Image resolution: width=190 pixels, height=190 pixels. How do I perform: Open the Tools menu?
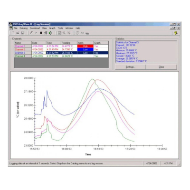click(60, 28)
